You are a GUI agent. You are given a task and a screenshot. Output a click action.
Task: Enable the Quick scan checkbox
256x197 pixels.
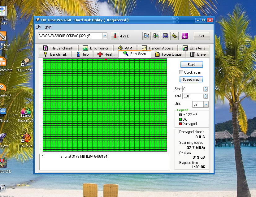click(181, 72)
